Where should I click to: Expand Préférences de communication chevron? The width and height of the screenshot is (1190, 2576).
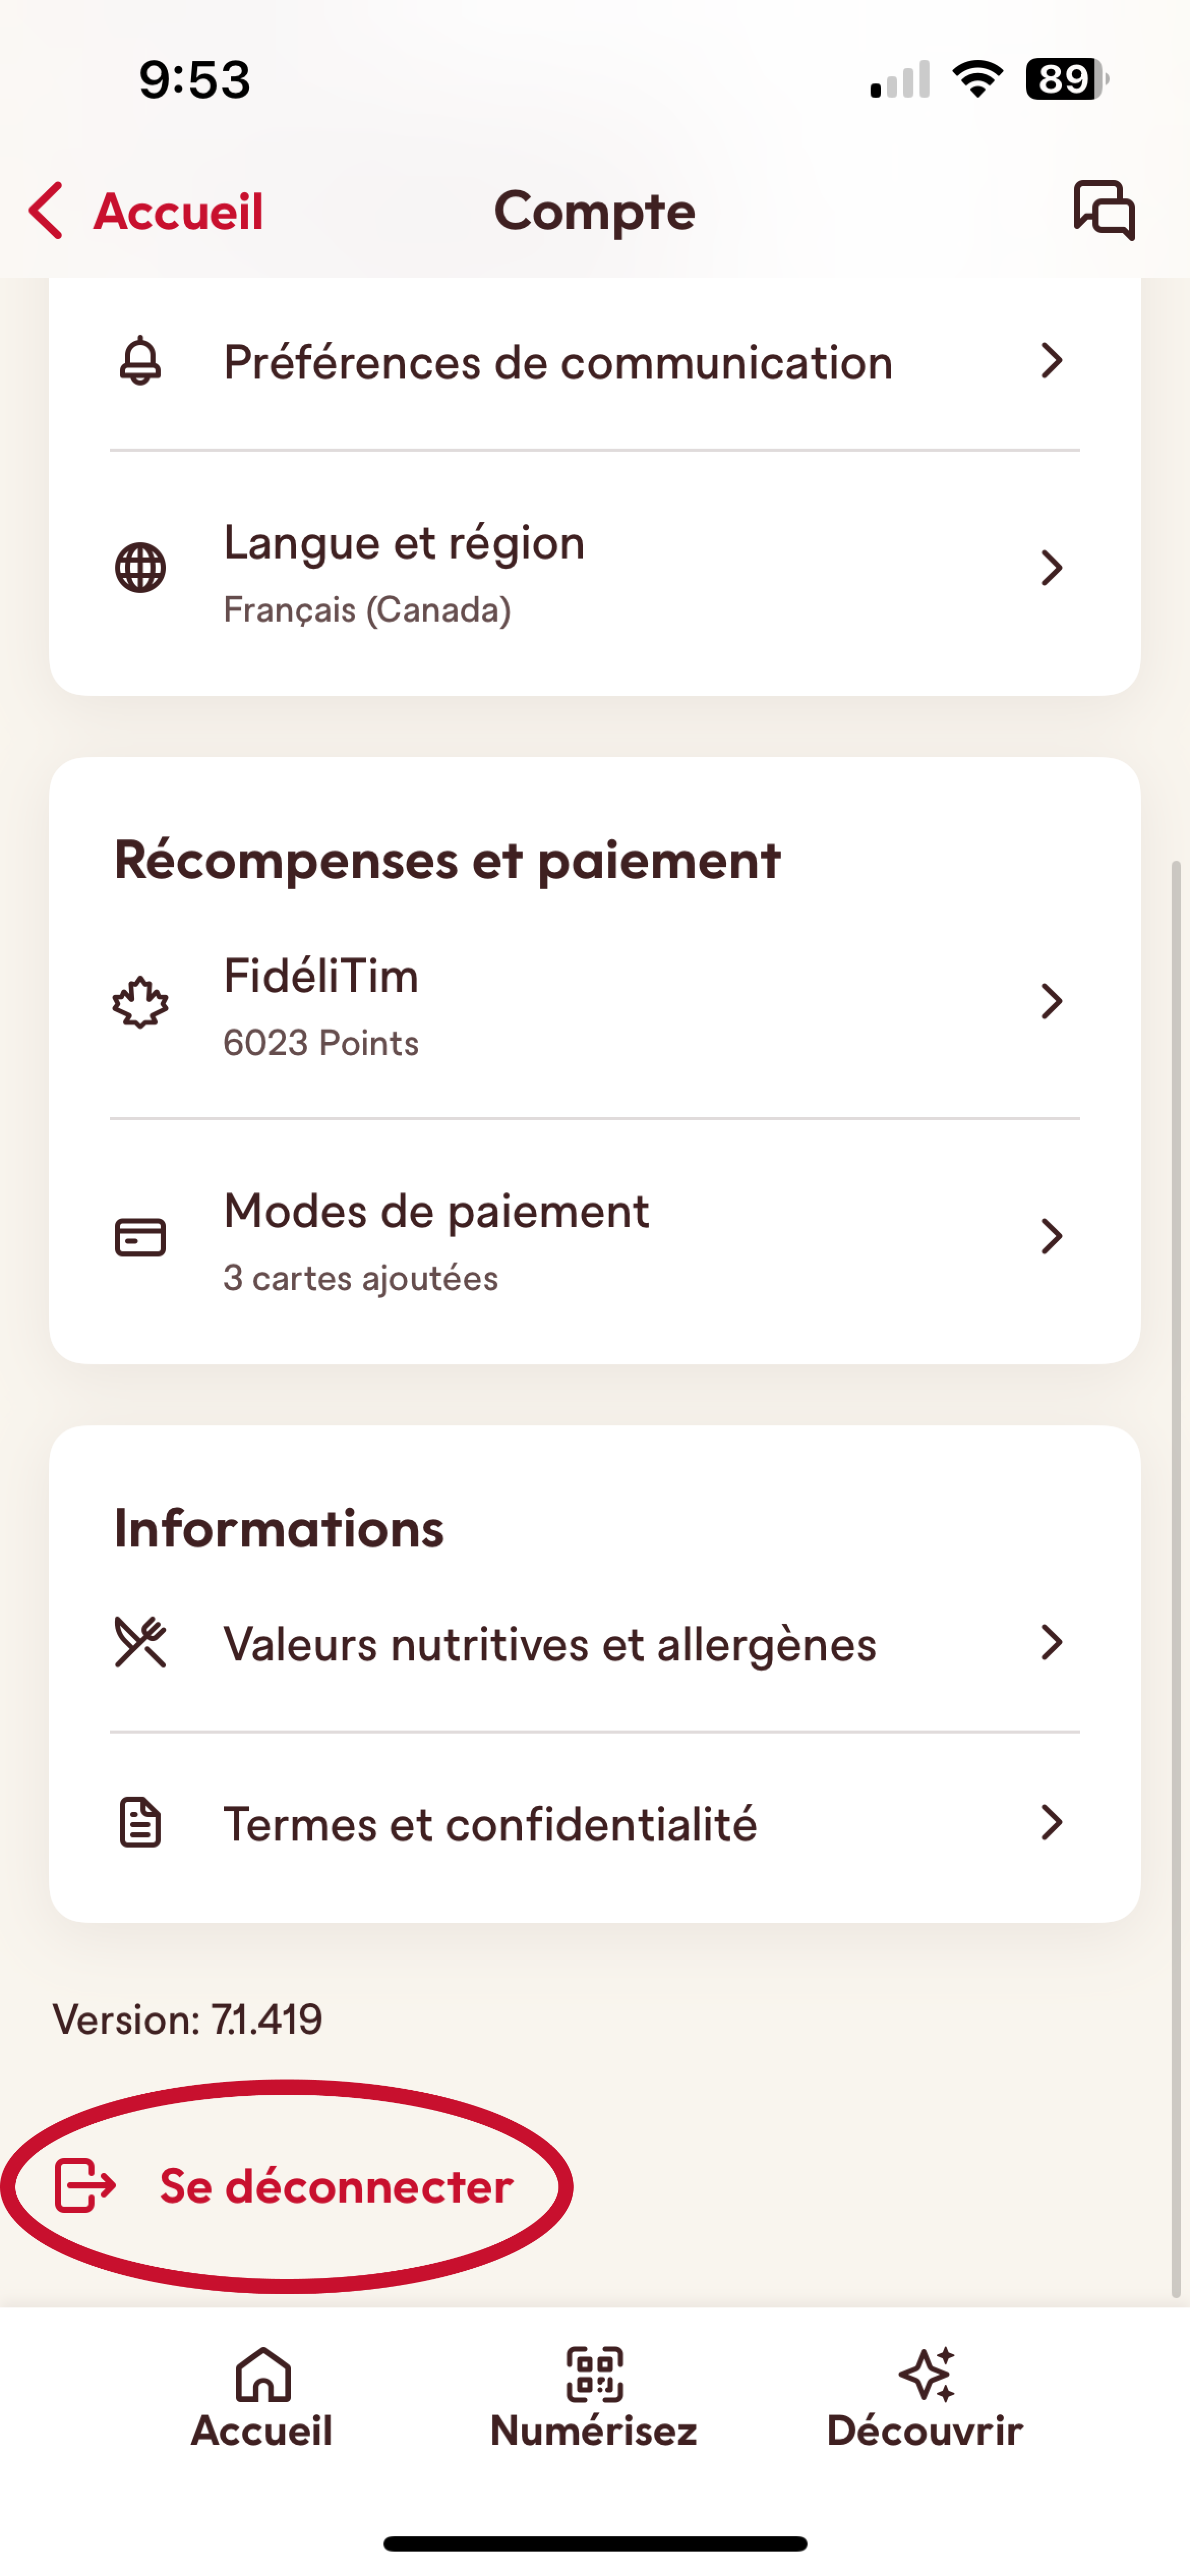(x=1051, y=361)
